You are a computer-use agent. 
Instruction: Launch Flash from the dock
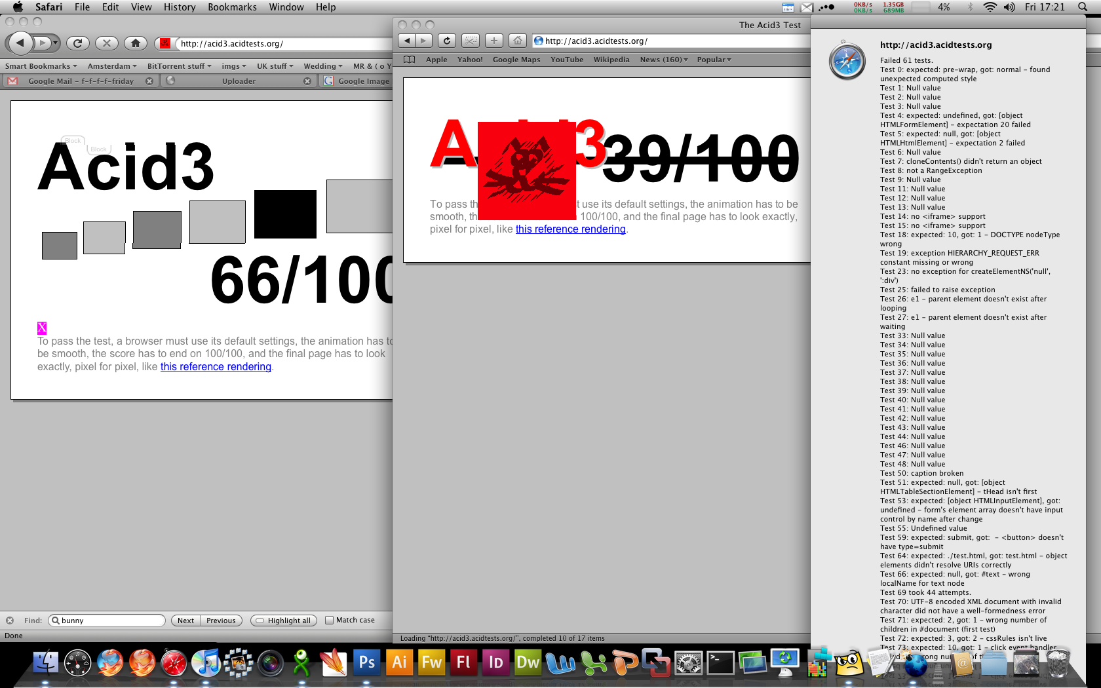(x=463, y=662)
